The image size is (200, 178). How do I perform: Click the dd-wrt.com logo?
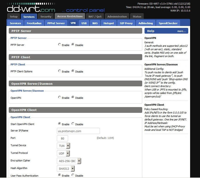point(31,8)
